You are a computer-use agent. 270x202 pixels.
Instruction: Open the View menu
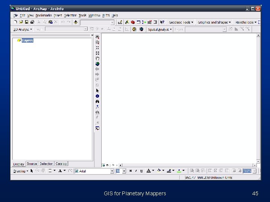tap(30, 15)
